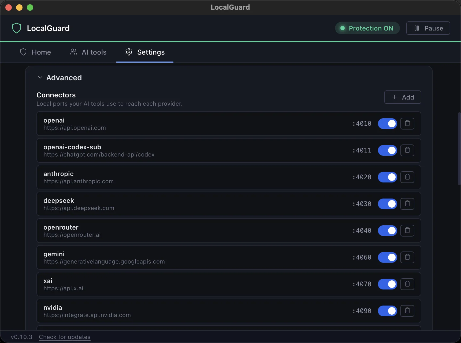461x343 pixels.
Task: Add a new connector
Action: (403, 97)
